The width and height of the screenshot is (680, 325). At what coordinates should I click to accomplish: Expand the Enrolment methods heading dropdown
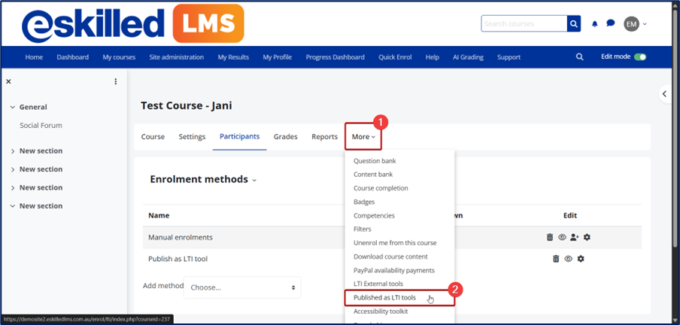[x=254, y=181]
